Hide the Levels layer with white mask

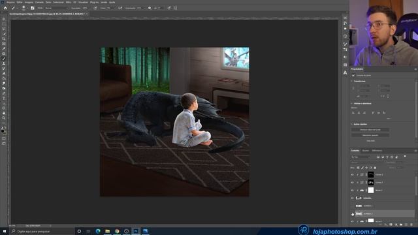[352, 190]
